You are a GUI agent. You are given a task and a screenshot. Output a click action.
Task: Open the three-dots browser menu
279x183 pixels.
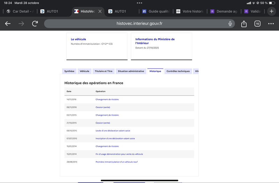click(x=271, y=24)
